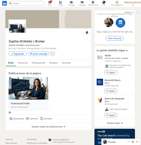Expand Para negocios dropdown menu

[117, 3]
